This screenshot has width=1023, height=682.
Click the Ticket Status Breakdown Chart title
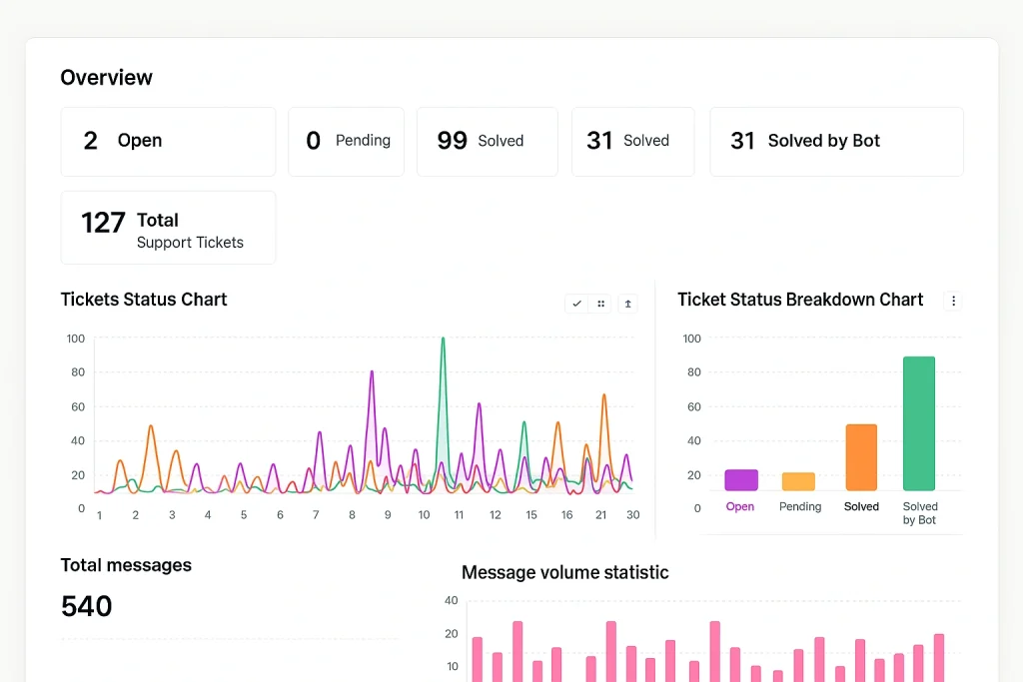point(800,300)
